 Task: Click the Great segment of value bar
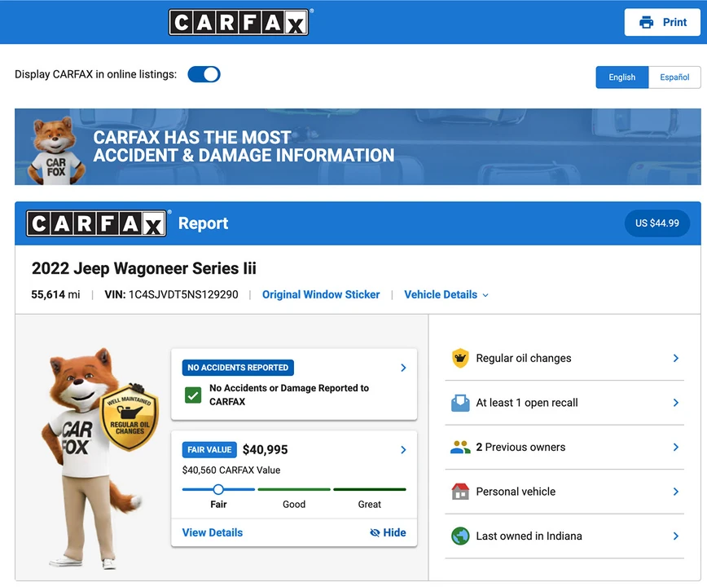coord(370,489)
